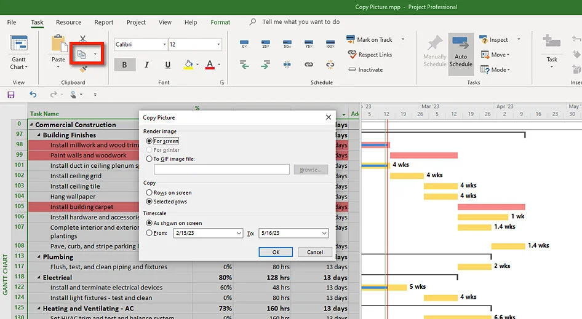Switch to the Format tab
The image size is (582, 319).
[x=220, y=22]
